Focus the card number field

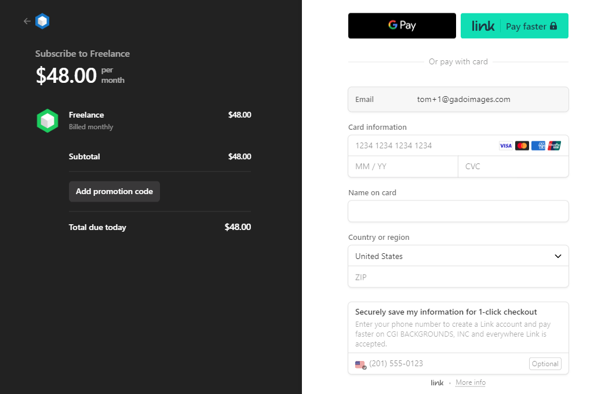point(423,145)
